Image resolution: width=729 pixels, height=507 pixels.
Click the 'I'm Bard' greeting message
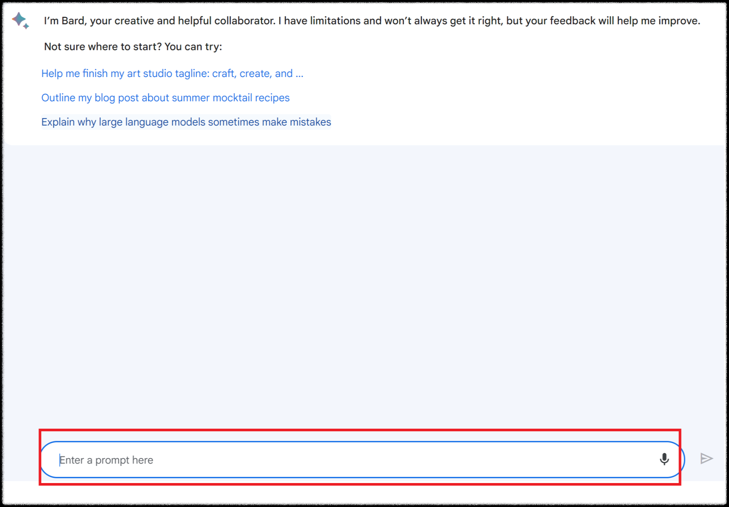tap(372, 21)
